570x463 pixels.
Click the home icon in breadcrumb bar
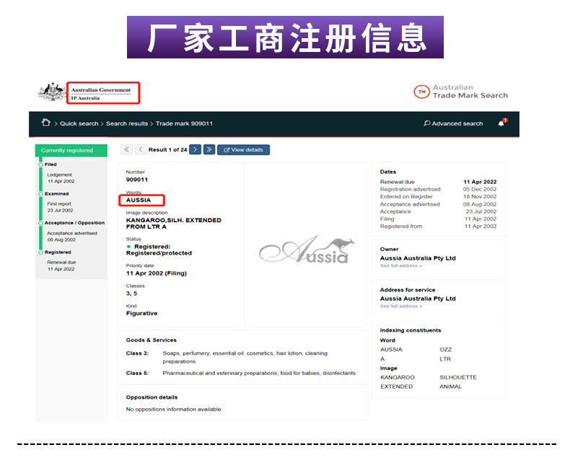click(45, 123)
